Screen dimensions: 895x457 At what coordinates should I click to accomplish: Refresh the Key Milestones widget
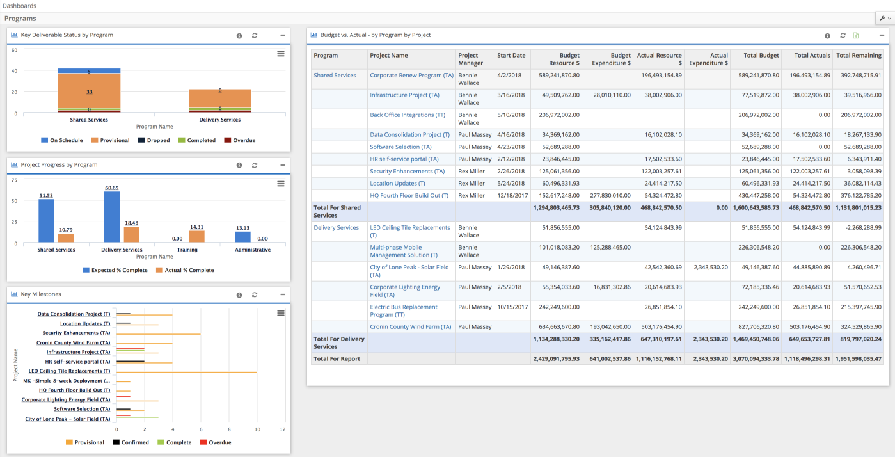tap(255, 295)
